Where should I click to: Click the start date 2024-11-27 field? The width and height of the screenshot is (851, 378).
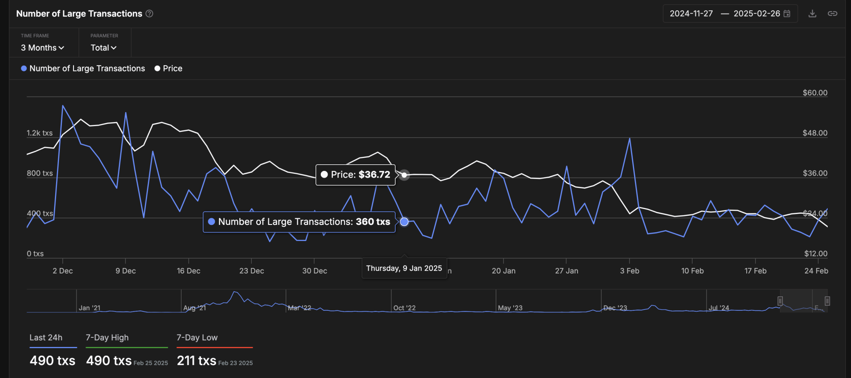[691, 14]
